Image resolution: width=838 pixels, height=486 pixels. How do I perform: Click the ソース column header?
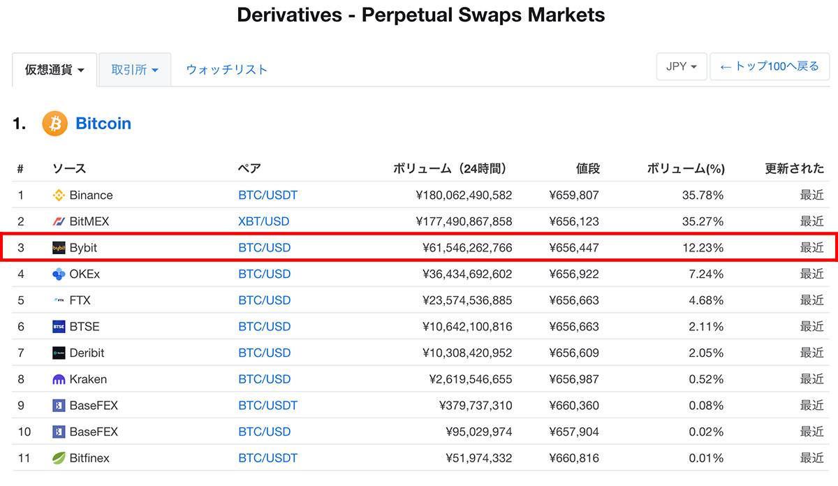69,169
